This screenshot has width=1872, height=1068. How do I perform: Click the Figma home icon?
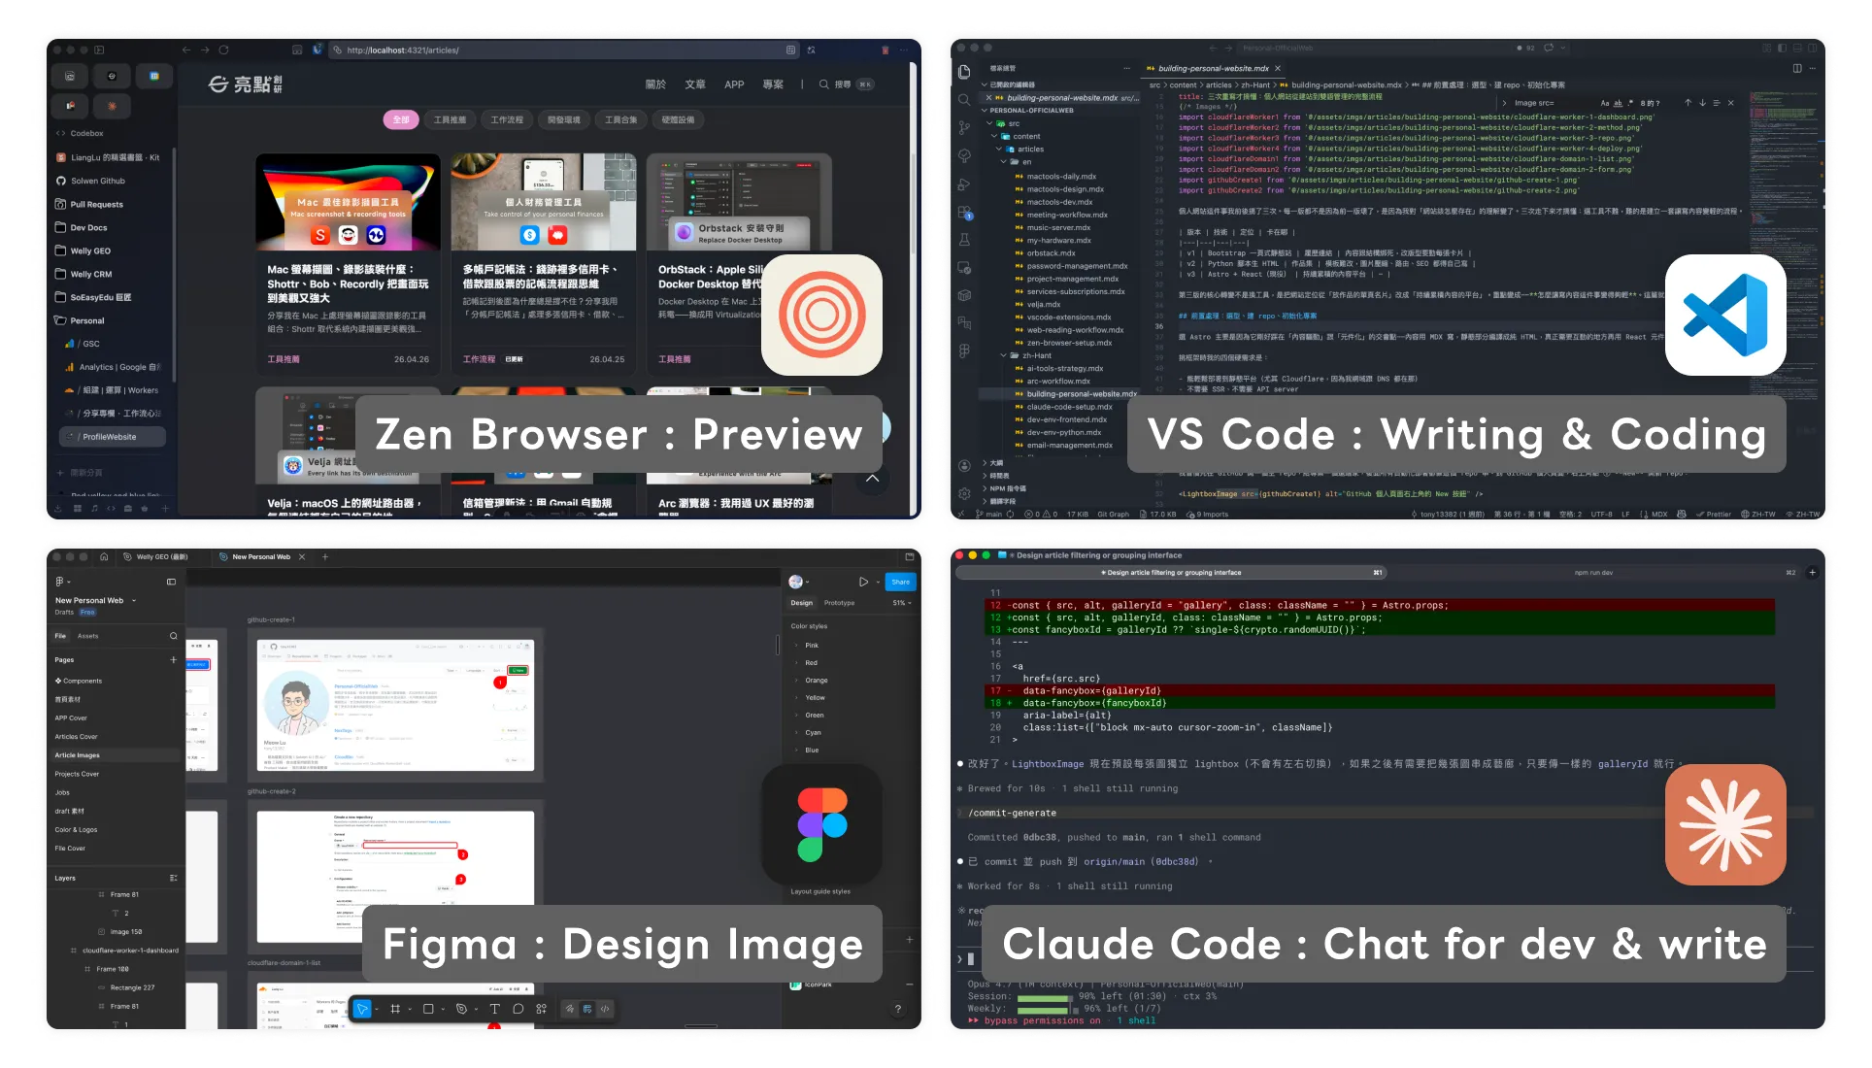pyautogui.click(x=104, y=557)
